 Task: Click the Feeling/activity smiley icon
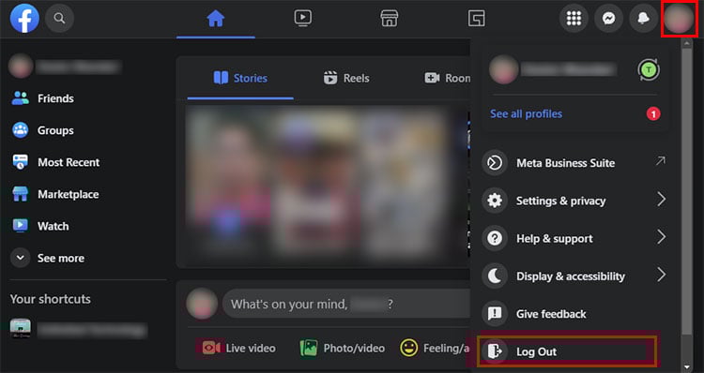(408, 348)
